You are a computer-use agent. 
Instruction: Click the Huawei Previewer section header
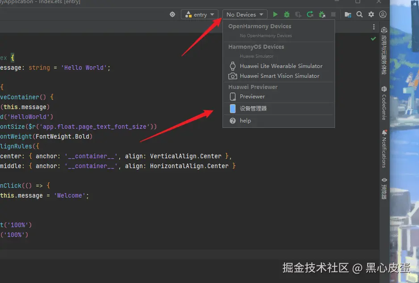pos(253,87)
